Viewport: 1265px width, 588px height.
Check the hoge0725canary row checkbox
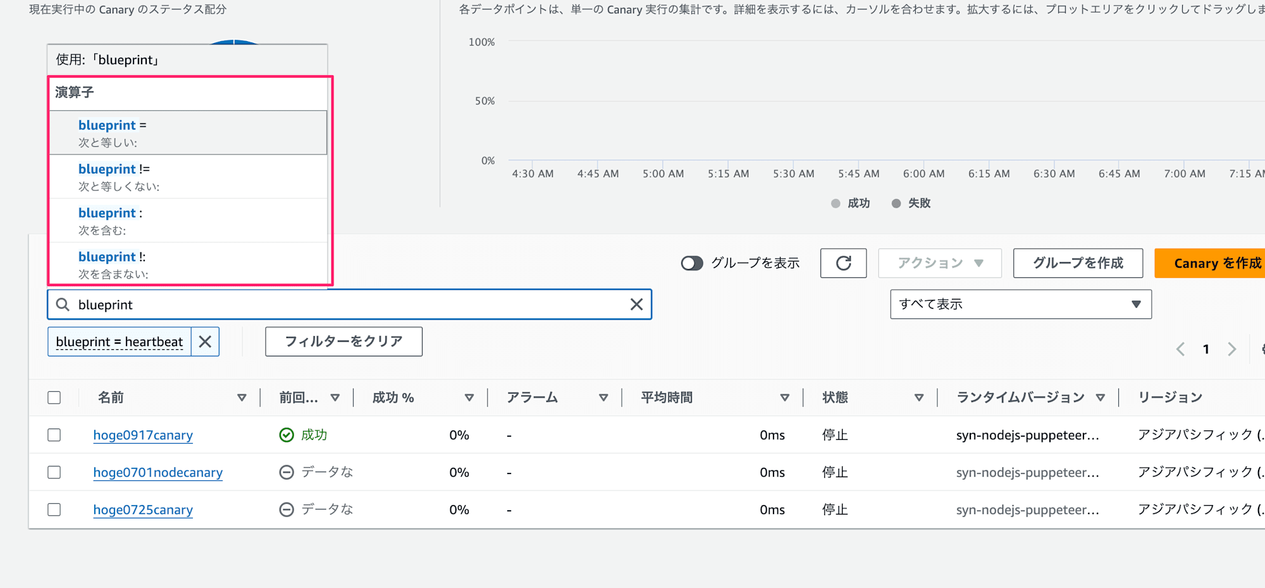(x=54, y=510)
